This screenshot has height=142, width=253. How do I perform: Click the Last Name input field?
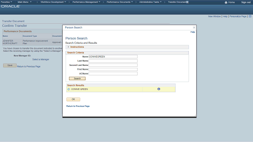pyautogui.click(x=113, y=61)
